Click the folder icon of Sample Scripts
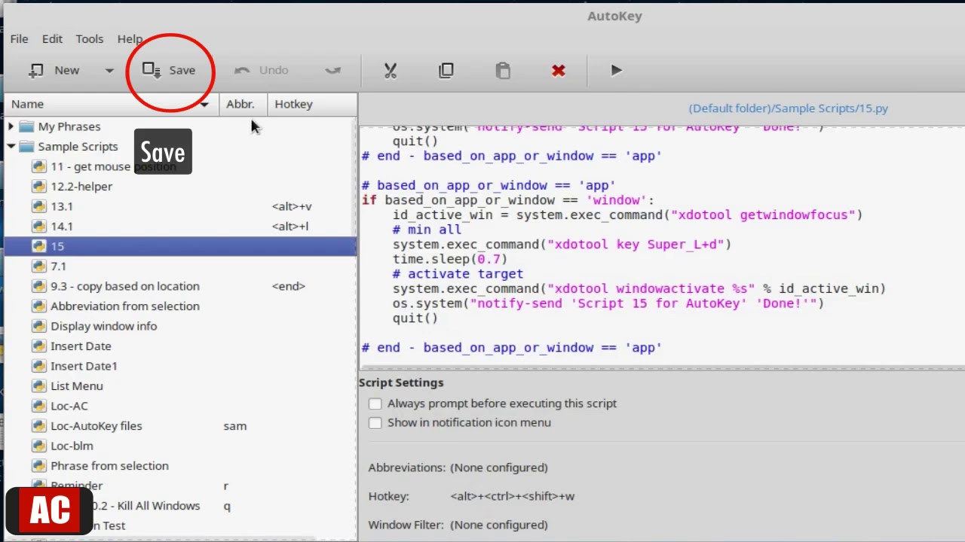 (x=26, y=147)
